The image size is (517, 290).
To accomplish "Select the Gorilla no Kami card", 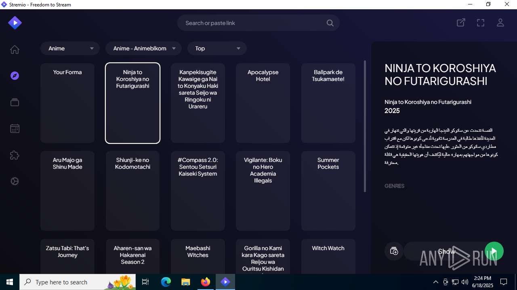I will pos(263,257).
